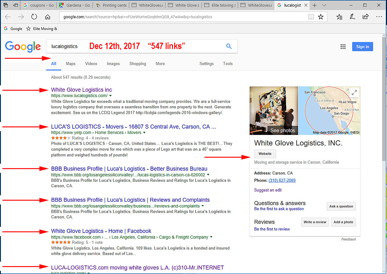
Task: Call phone number (310) 627-2069
Action: 282,180
